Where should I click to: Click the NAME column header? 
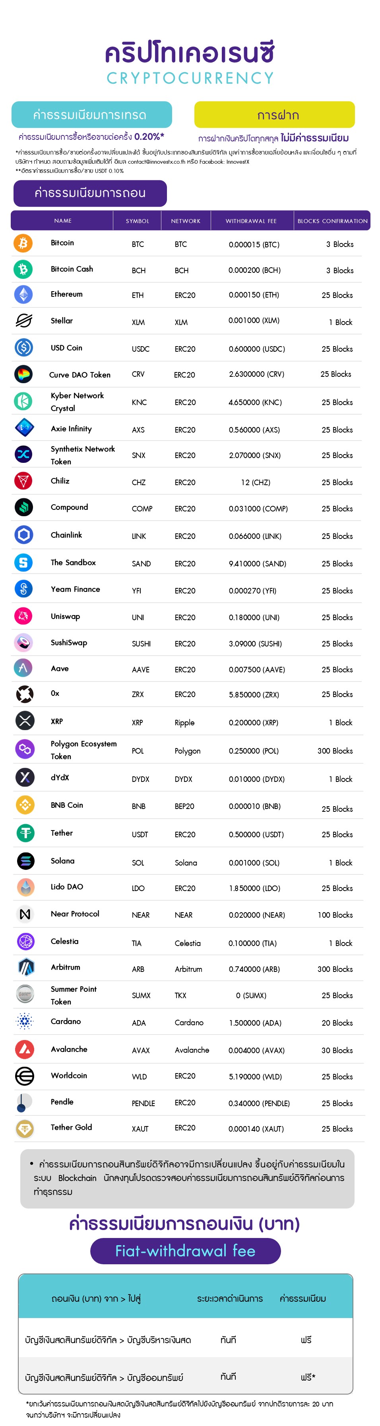[62, 221]
